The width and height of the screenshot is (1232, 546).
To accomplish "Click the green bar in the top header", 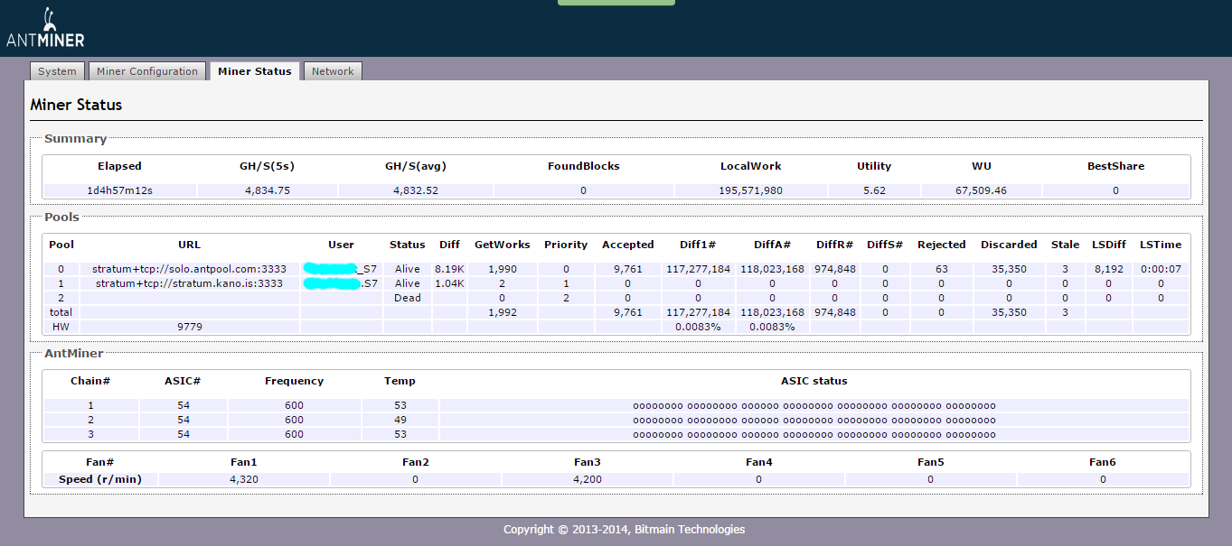I will tap(616, 3).
